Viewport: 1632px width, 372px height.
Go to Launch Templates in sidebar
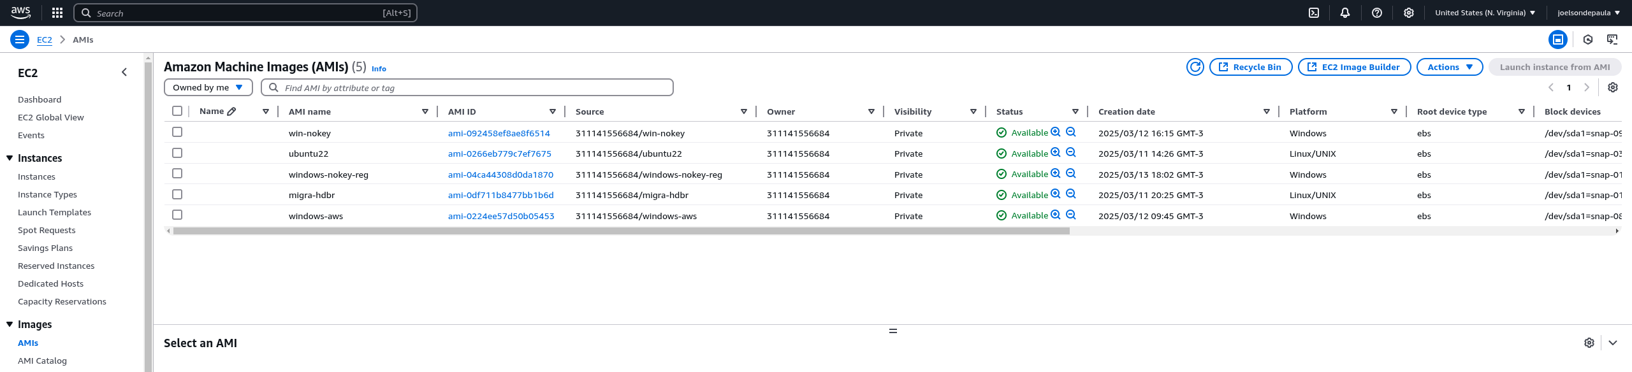pyautogui.click(x=54, y=212)
